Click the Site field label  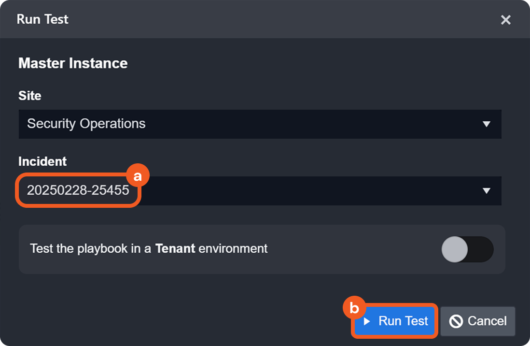coord(29,96)
